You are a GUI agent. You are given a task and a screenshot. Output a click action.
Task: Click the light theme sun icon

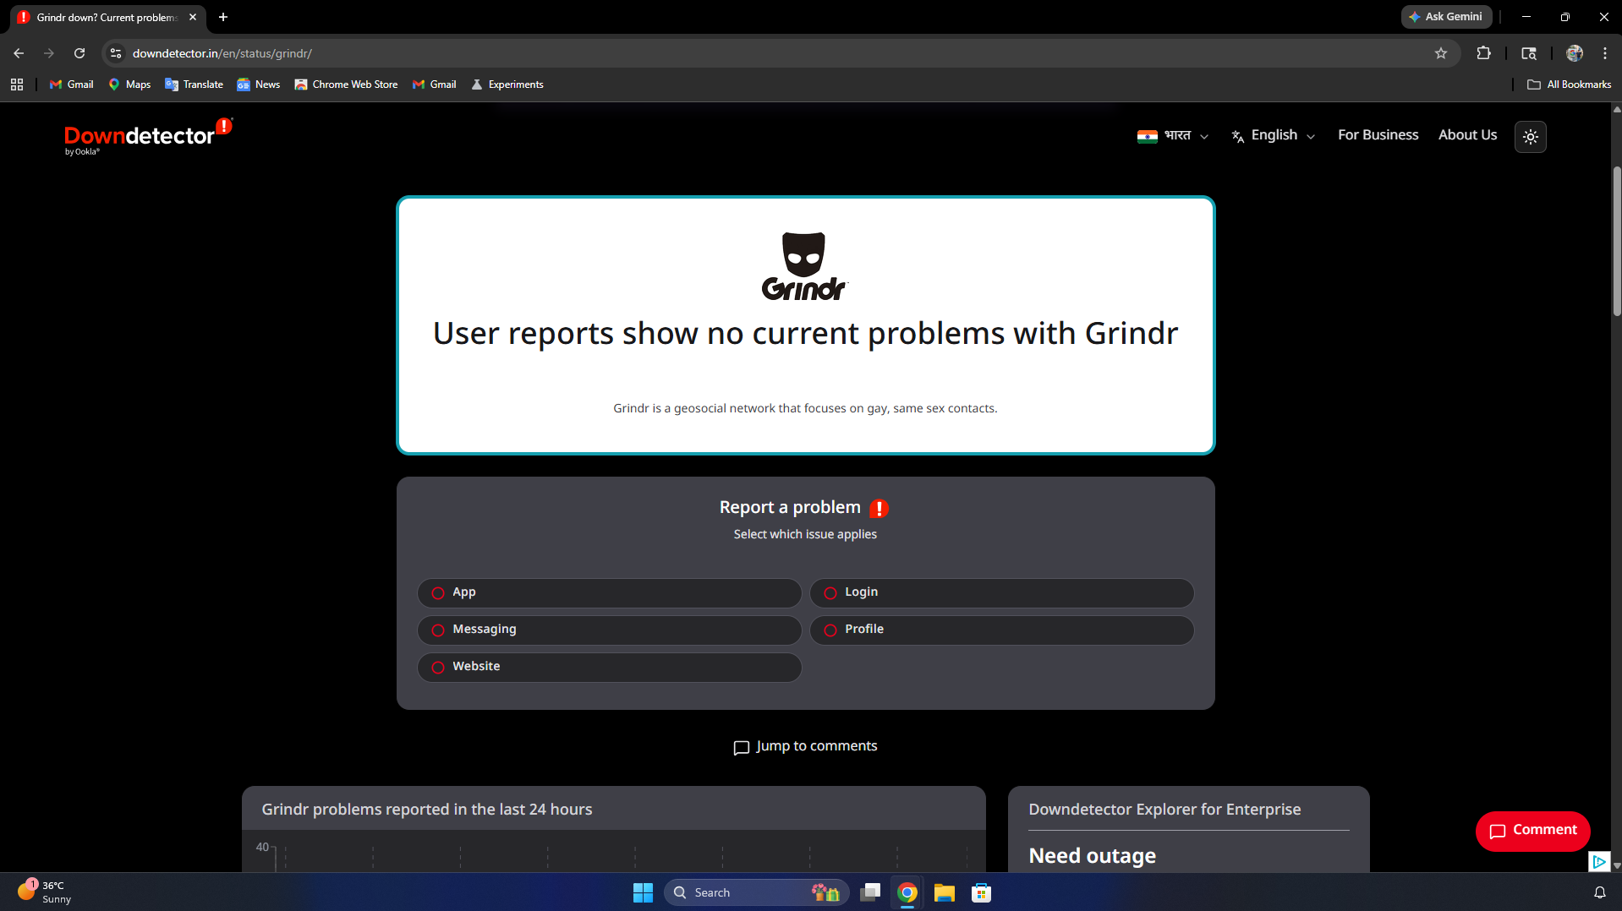click(x=1530, y=136)
